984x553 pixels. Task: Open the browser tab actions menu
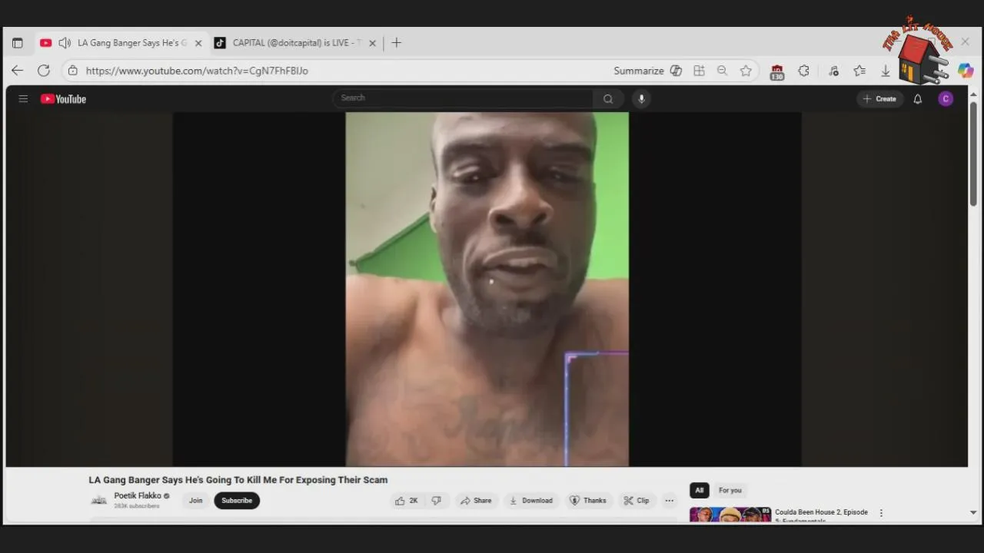click(18, 43)
